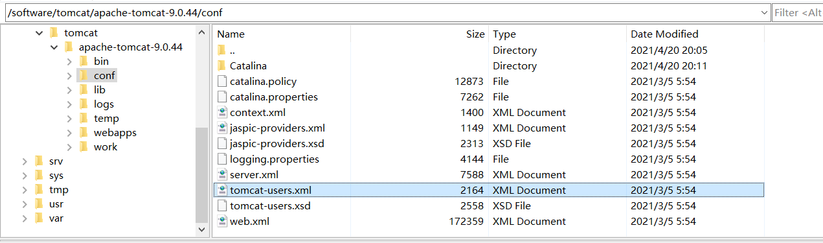The image size is (823, 243).
Task: Click the catalina.properties file icon
Action: [222, 97]
